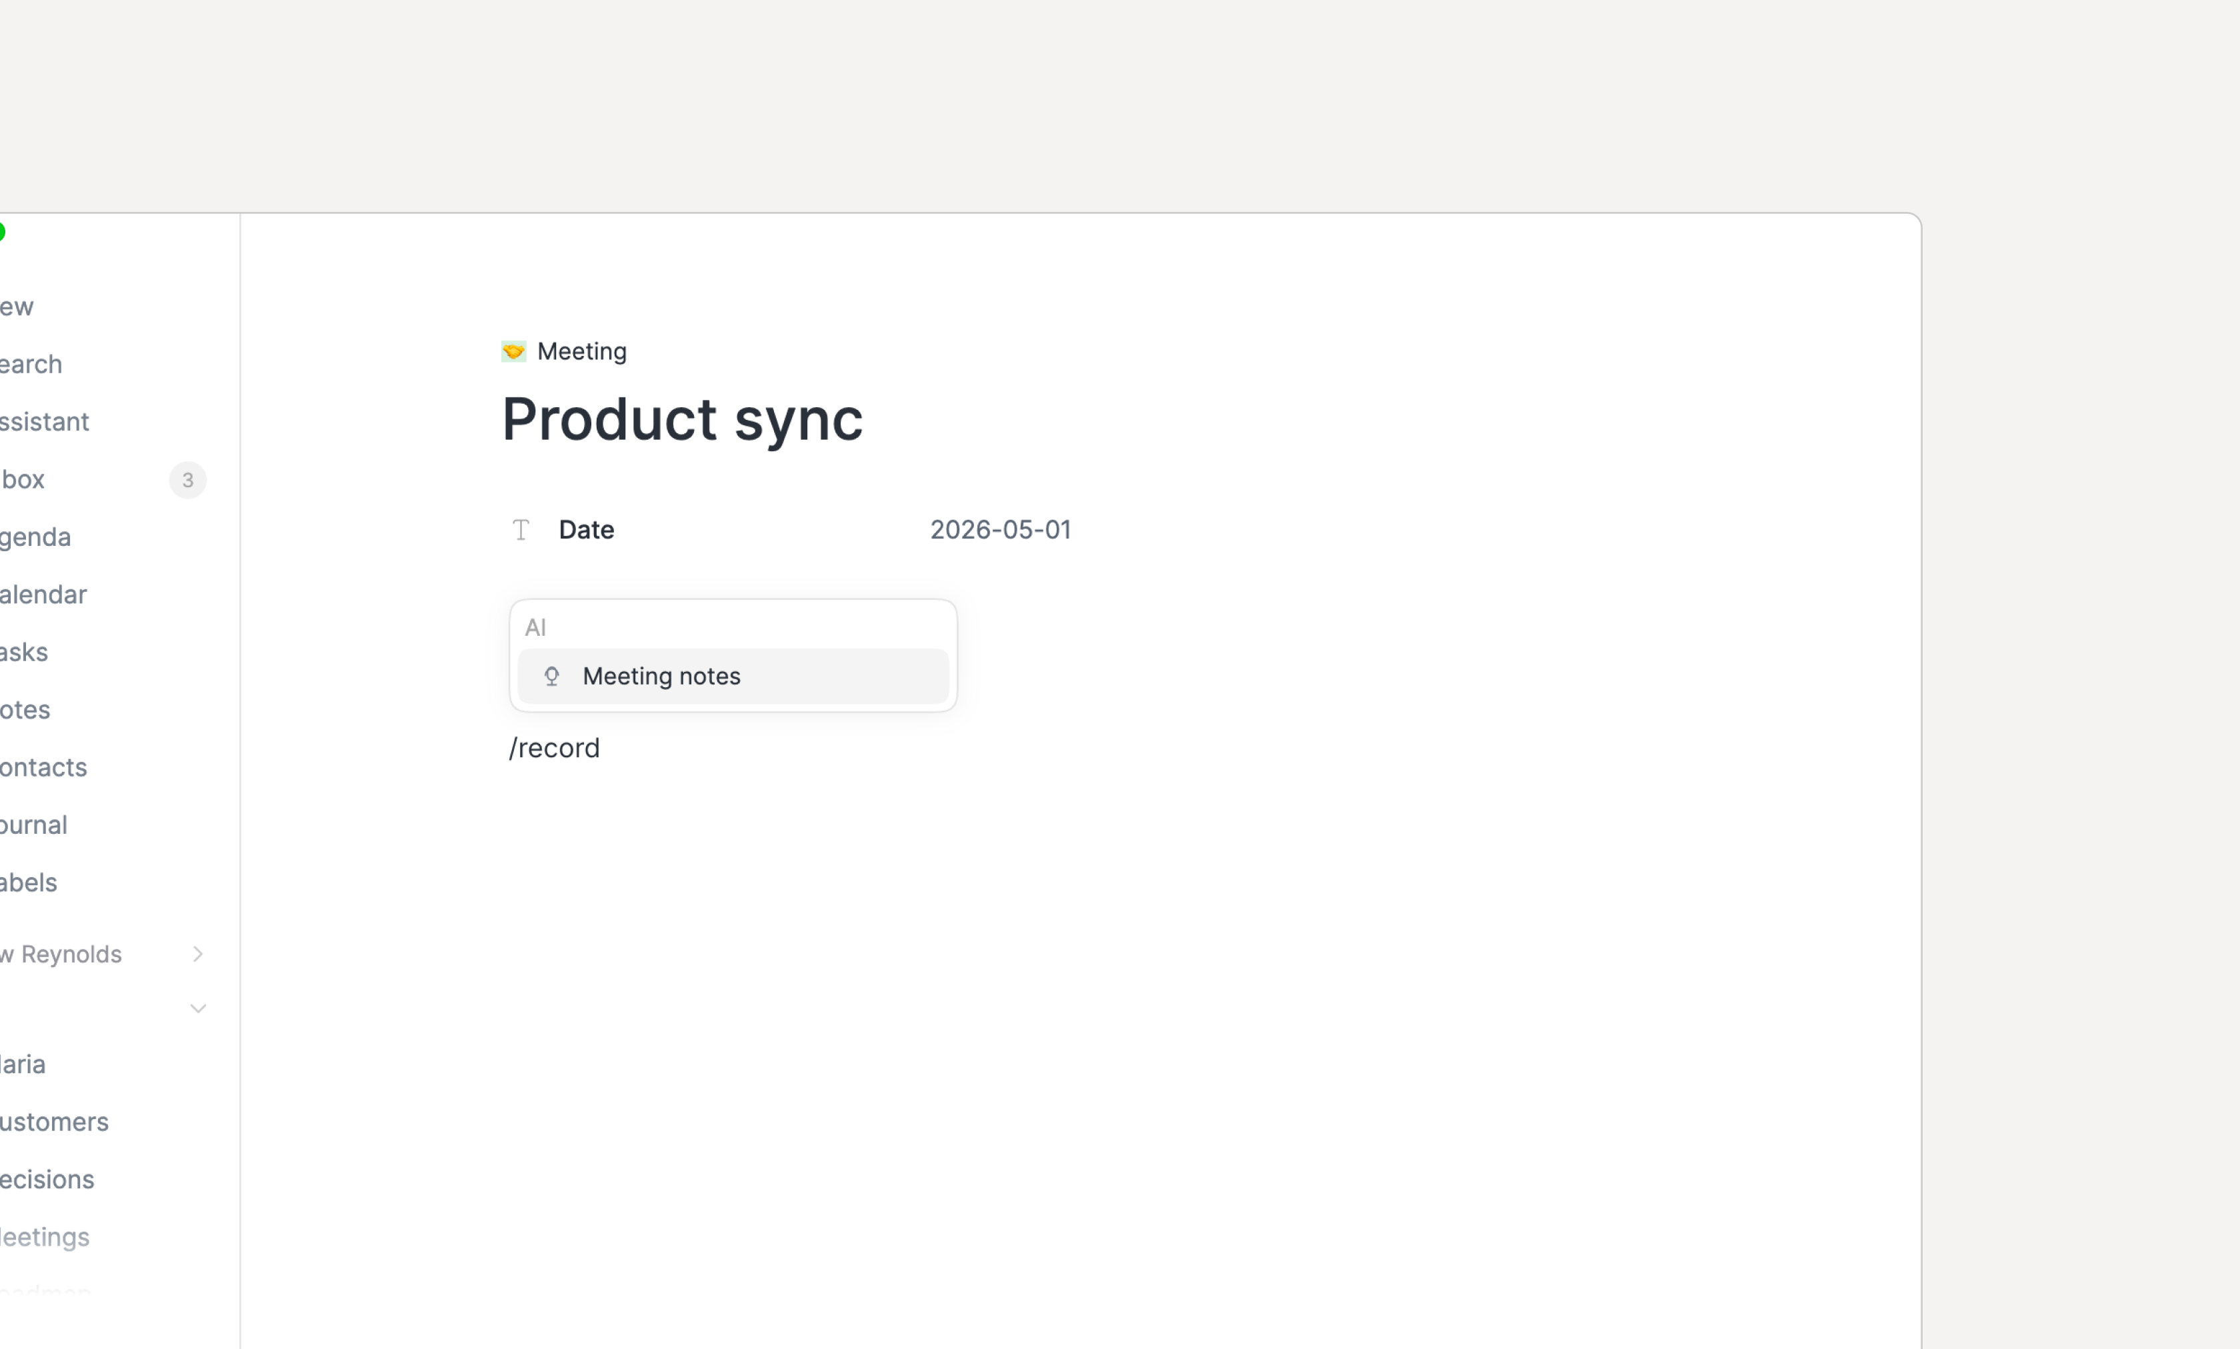Viewport: 2240px width, 1349px height.
Task: Open Tasks in the sidebar
Action: point(25,653)
